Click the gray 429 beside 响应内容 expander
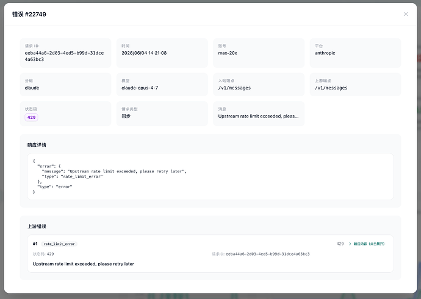Viewport: 421px width, 299px height. [340, 244]
